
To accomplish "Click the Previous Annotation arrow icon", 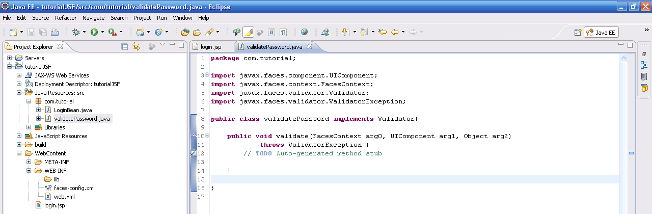I will [363, 32].
